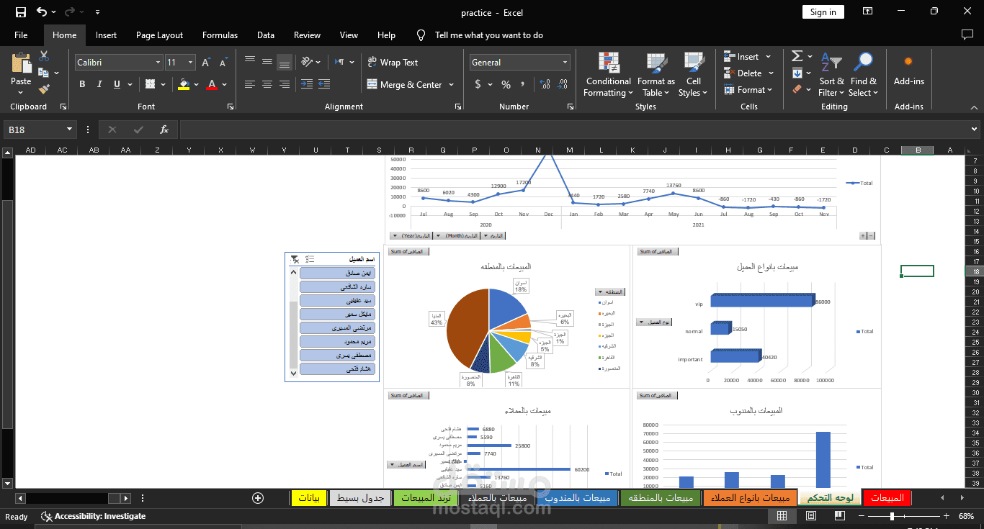
Task: Expand Conditional Formatting menu
Action: 609,74
